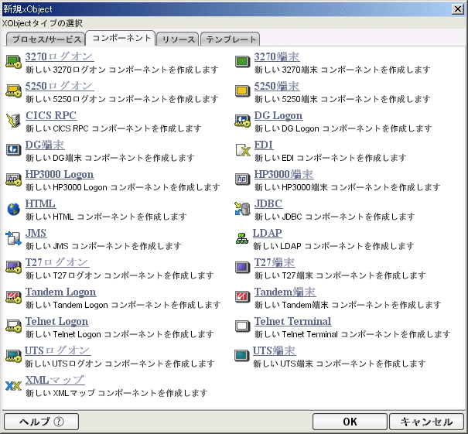
Task: Switch to the プロセス/サービス tab
Action: pos(46,39)
